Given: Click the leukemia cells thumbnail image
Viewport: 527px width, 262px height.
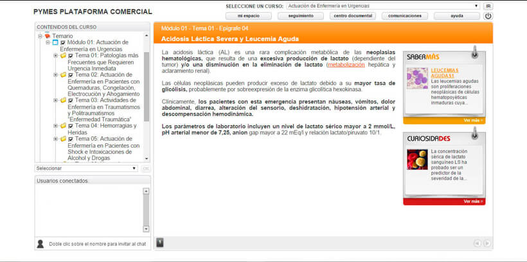Looking at the screenshot, I should [x=417, y=78].
